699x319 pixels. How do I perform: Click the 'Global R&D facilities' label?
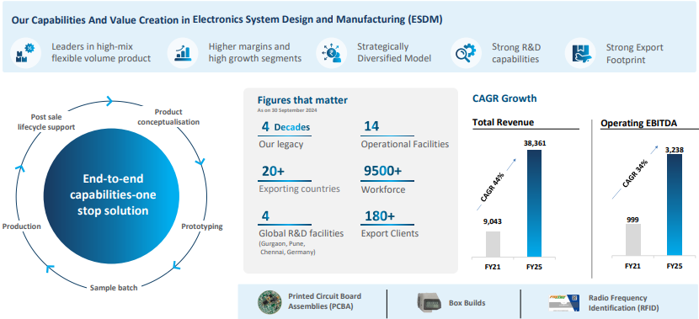tap(301, 233)
